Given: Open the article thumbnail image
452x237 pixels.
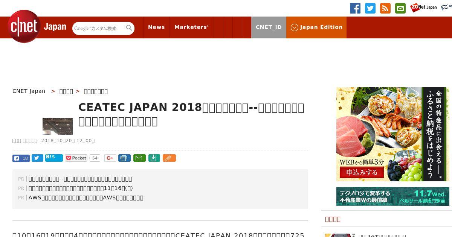Looking at the screenshot, I should click(x=58, y=126).
